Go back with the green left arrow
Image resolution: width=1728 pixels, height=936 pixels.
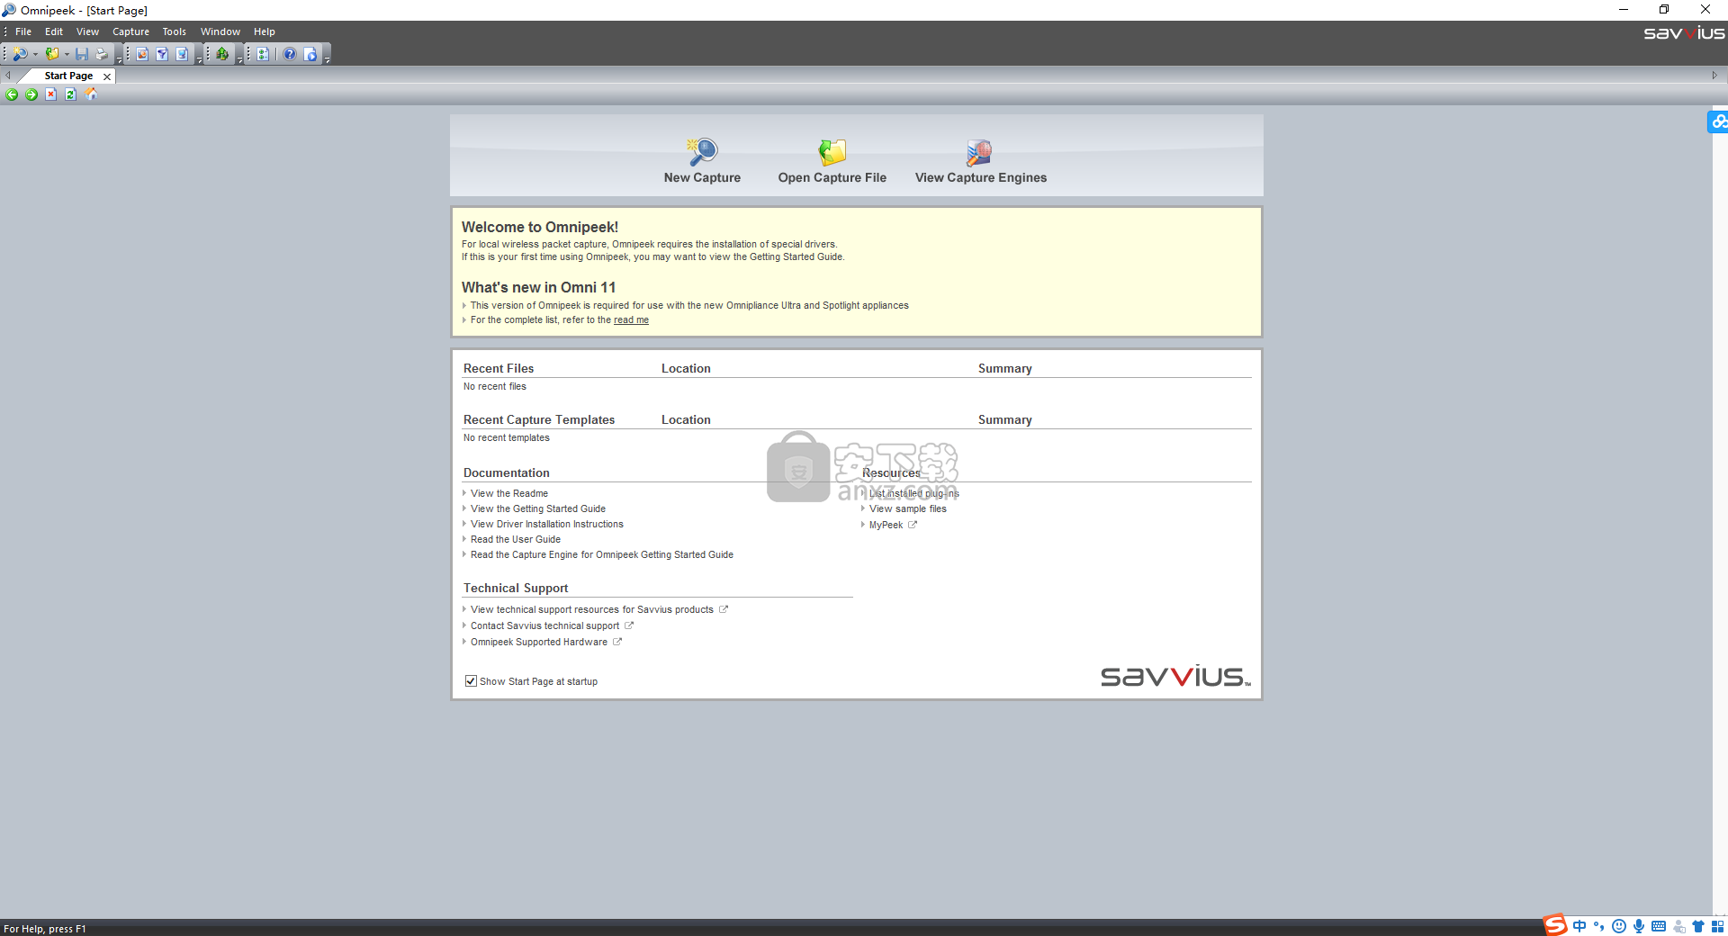coord(12,94)
